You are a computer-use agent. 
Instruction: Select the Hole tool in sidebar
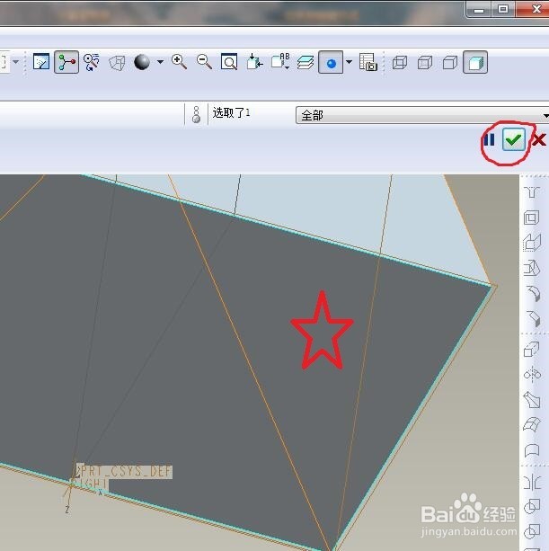[x=532, y=191]
